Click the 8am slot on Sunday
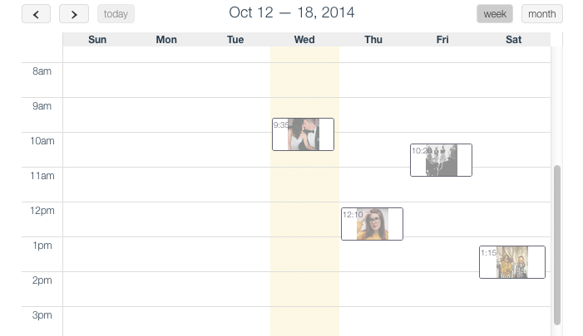583x336 pixels. click(97, 80)
